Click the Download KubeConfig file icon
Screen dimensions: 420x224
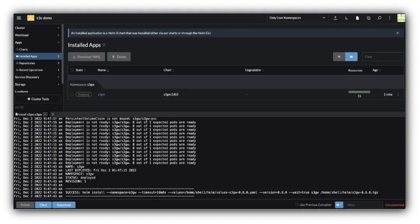[357, 18]
